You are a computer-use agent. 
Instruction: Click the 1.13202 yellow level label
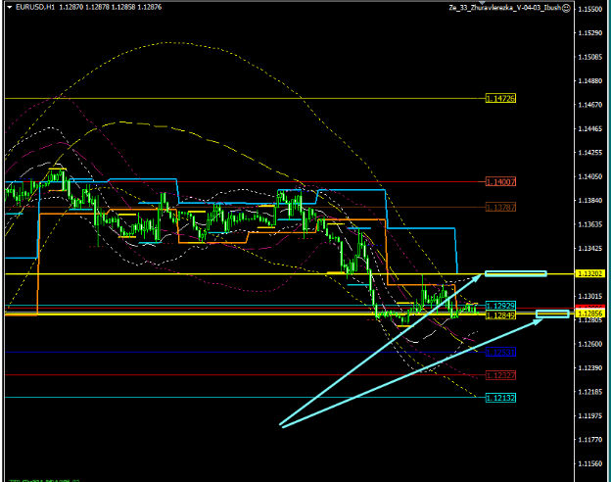point(589,274)
